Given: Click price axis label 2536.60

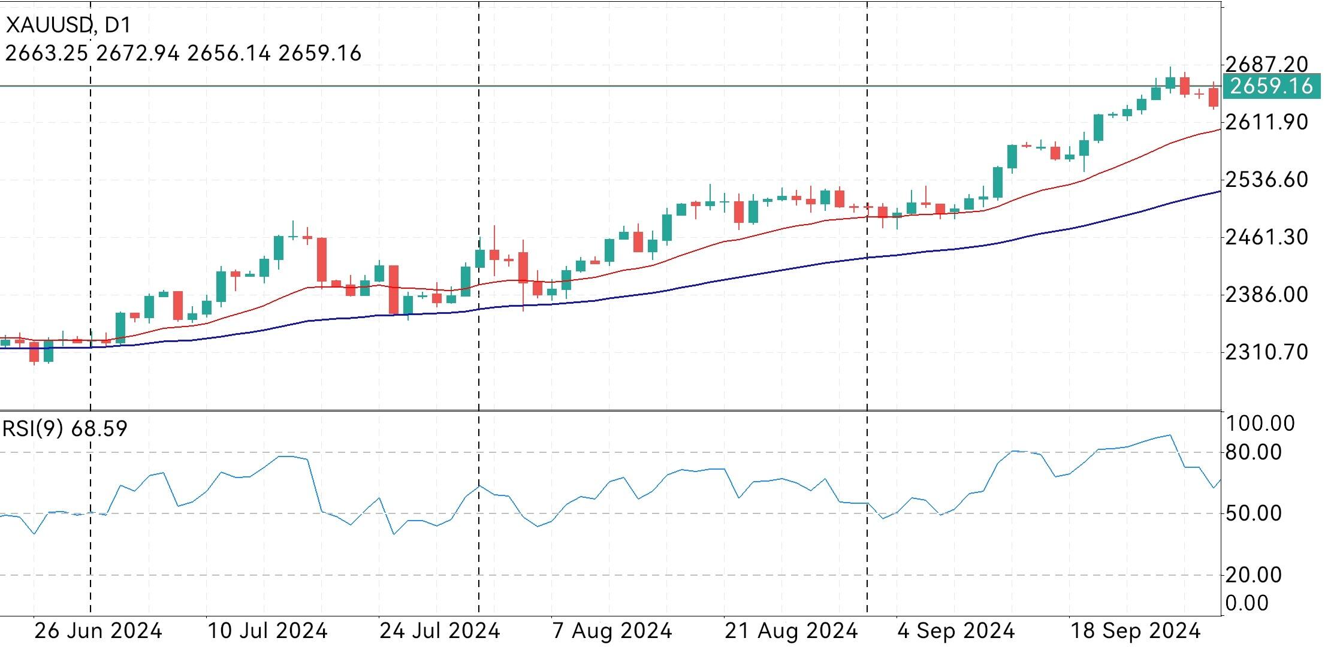Looking at the screenshot, I should pyautogui.click(x=1267, y=179).
